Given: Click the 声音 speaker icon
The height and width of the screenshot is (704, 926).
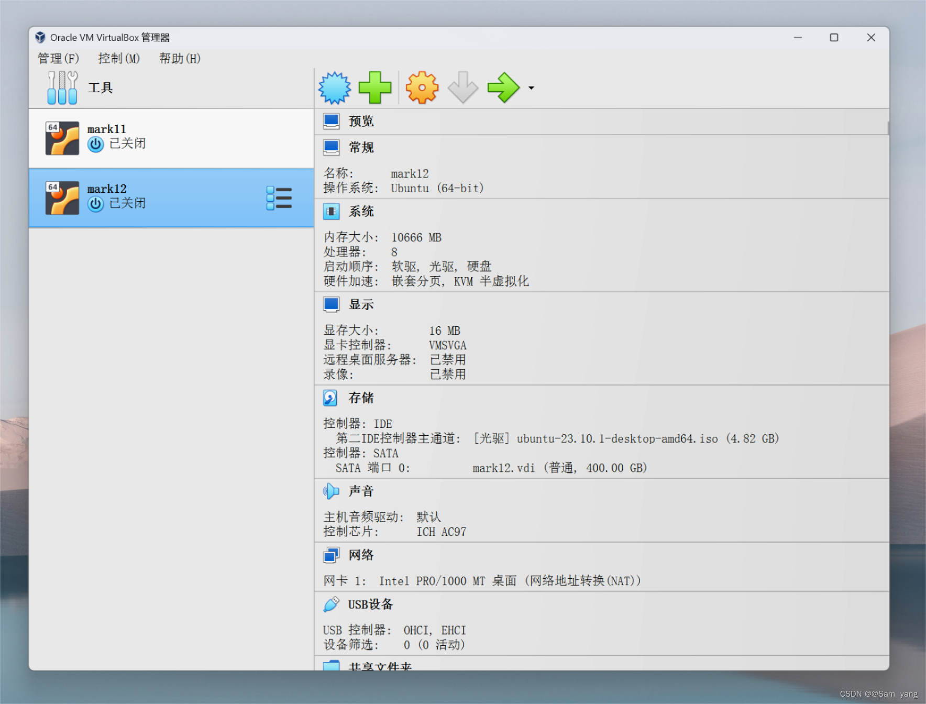Looking at the screenshot, I should click(331, 491).
